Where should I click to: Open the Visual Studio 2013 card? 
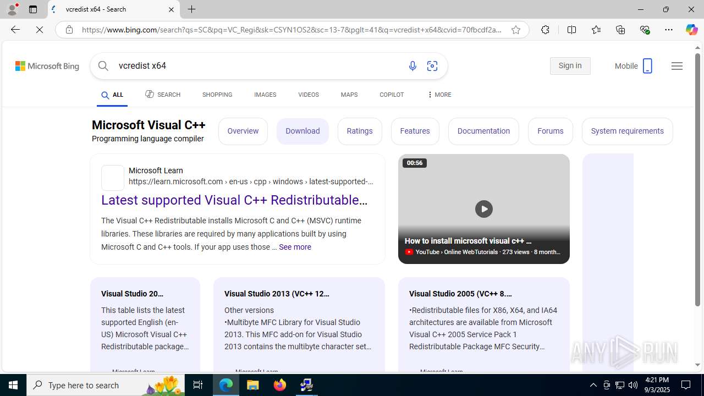299,324
